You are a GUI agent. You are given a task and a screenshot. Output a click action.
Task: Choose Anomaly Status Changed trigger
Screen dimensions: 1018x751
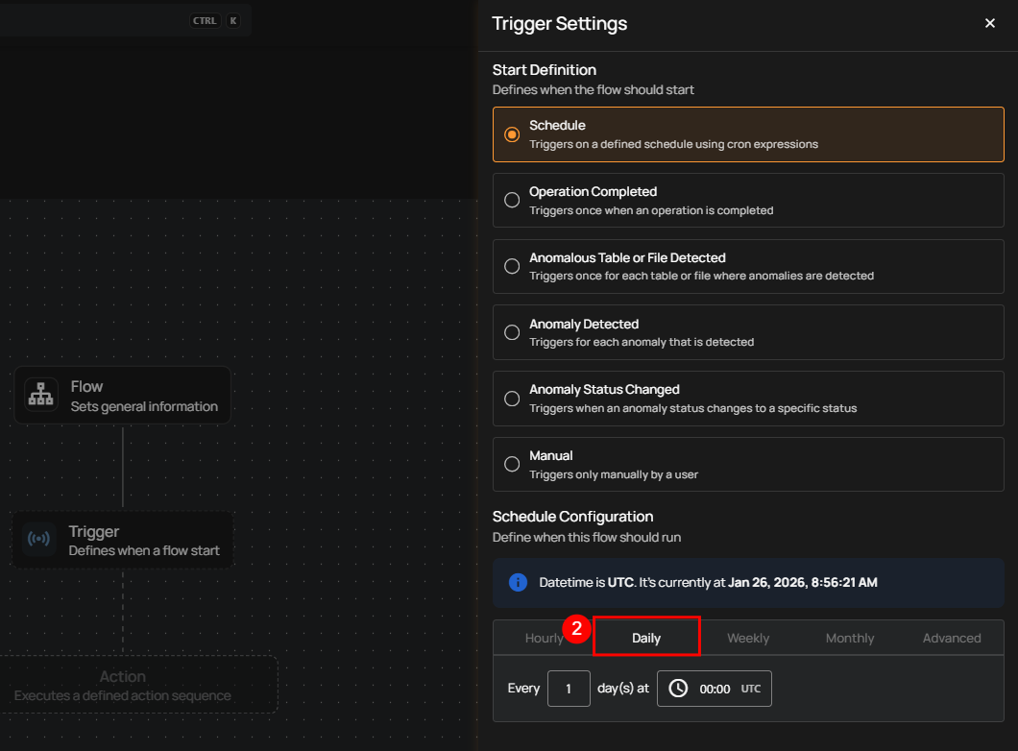(x=512, y=398)
